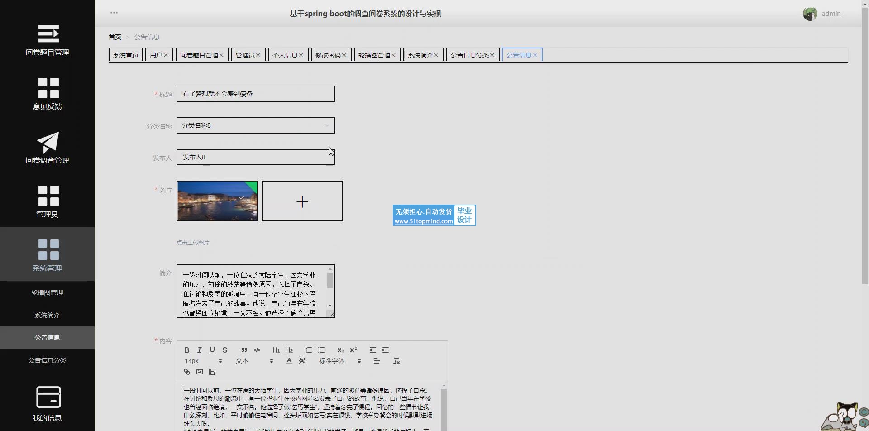Toggle underline formatting in the editor
The image size is (869, 431).
tap(212, 350)
